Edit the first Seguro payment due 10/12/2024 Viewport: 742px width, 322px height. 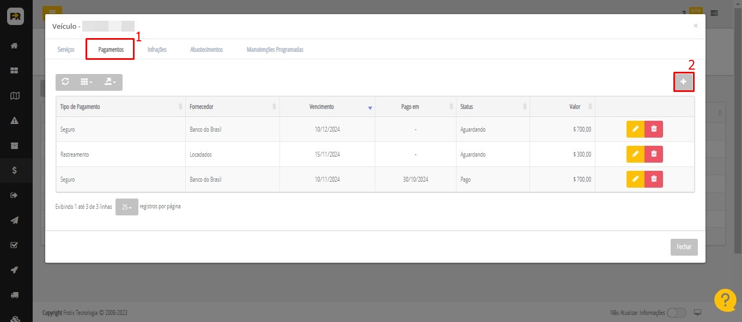pos(635,129)
